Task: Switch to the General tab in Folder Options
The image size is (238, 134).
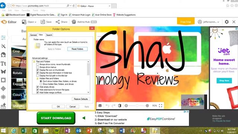Action: tap(33, 35)
